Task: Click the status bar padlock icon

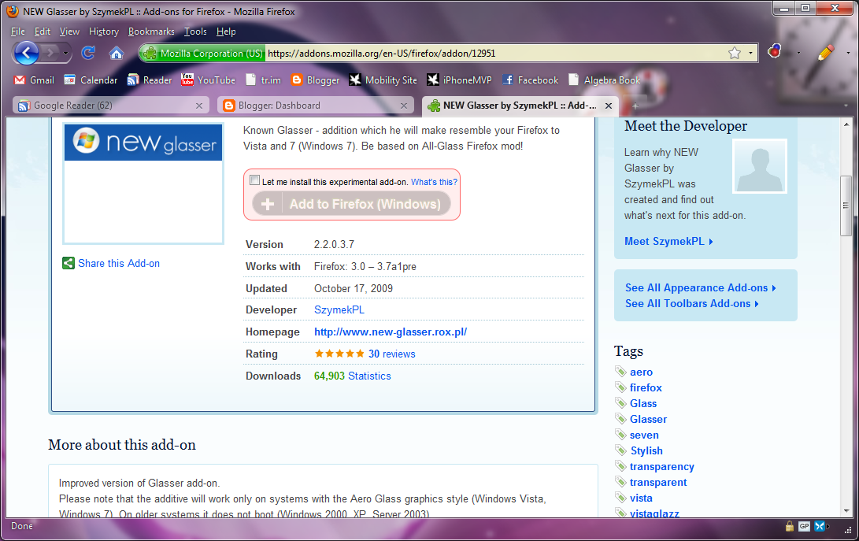Action: (790, 526)
